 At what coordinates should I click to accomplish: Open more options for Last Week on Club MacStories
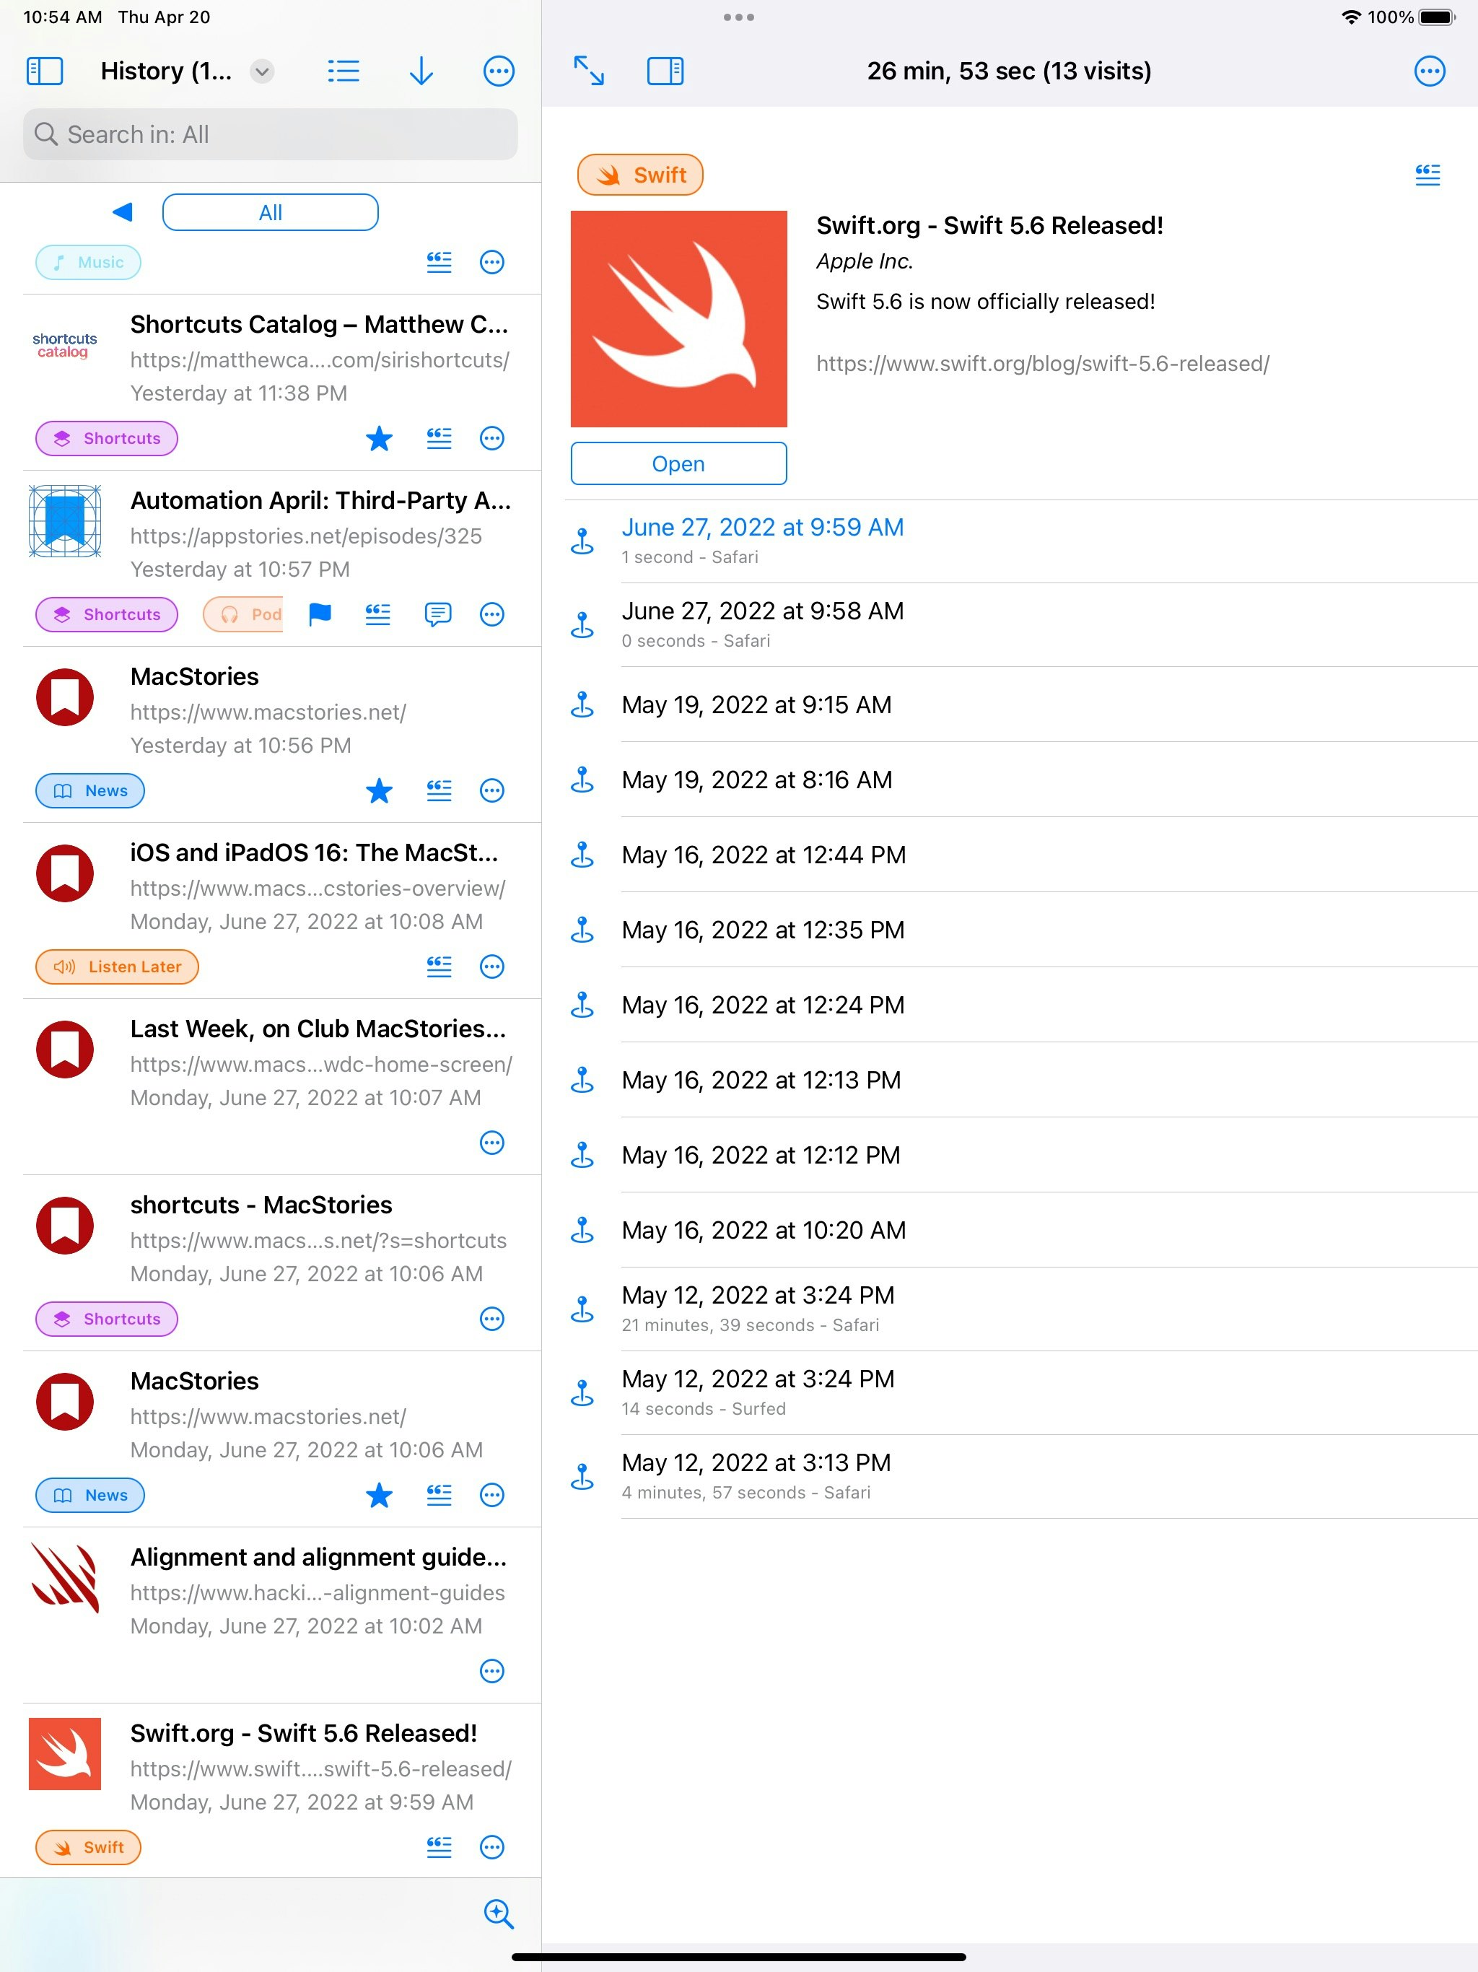pyautogui.click(x=492, y=1143)
